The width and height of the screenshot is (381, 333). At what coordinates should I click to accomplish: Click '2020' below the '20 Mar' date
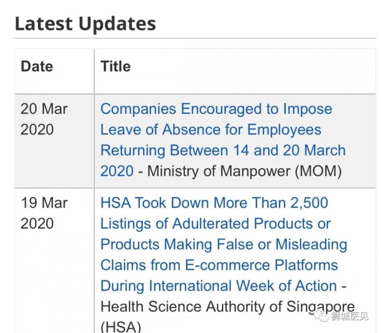click(37, 130)
